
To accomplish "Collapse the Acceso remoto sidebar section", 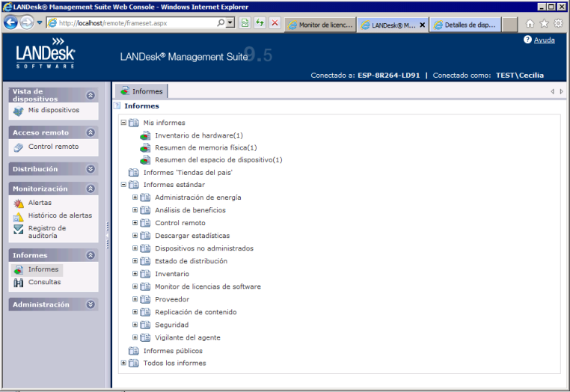I will pos(91,132).
